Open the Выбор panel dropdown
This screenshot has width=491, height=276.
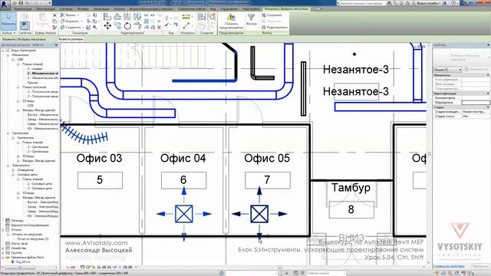[x=8, y=32]
